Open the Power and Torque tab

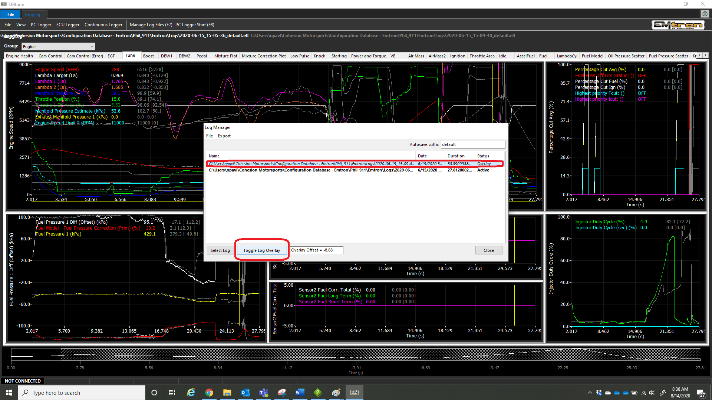pyautogui.click(x=369, y=56)
